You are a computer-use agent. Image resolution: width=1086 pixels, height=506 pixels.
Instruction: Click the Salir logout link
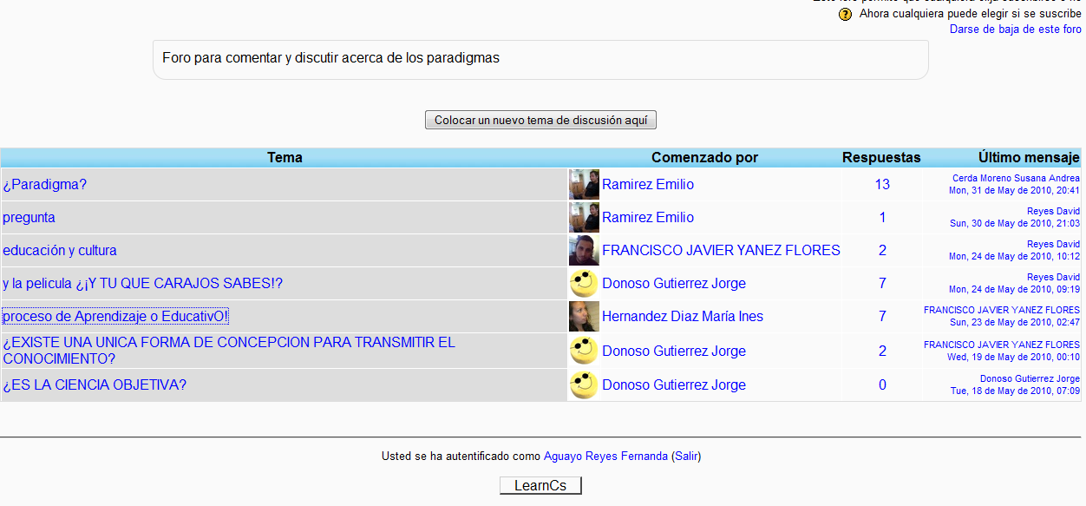click(x=687, y=457)
